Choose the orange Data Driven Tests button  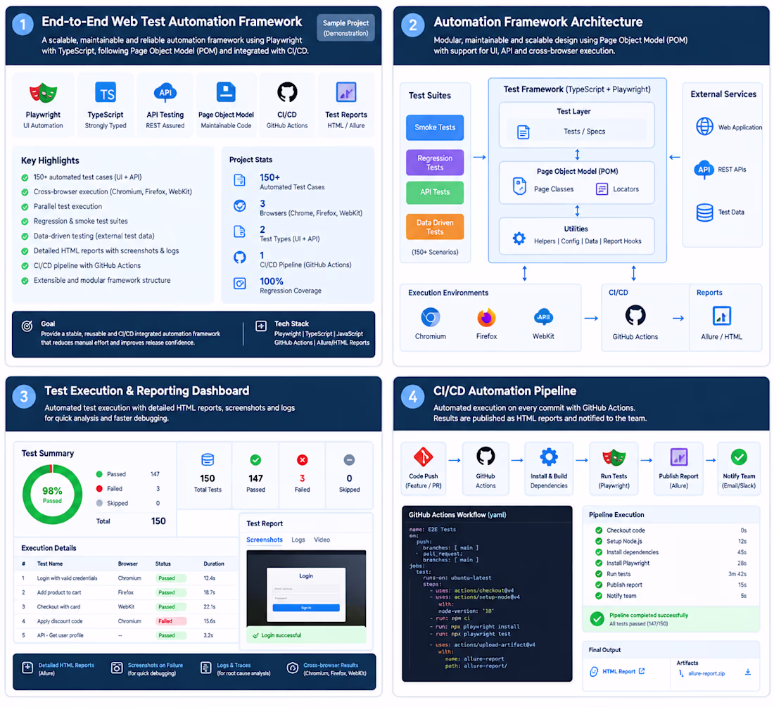pyautogui.click(x=435, y=227)
